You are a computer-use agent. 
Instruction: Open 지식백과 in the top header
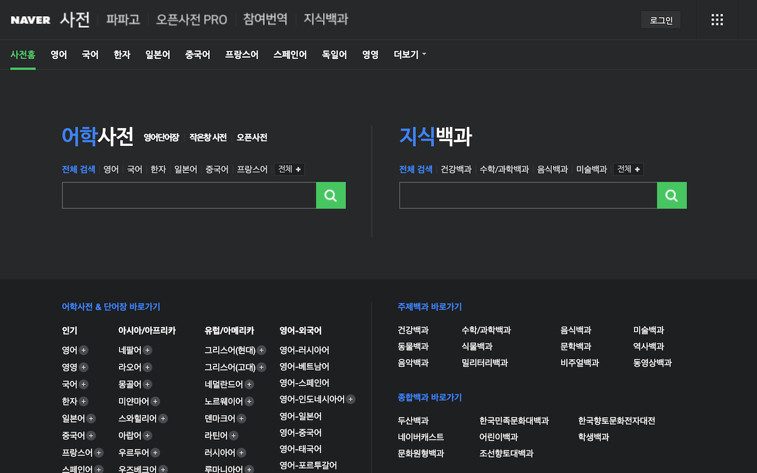326,20
